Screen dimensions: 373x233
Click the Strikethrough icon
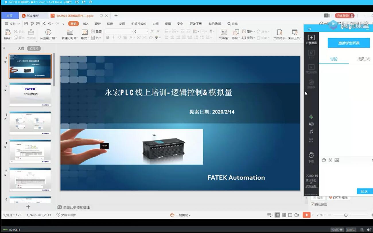(125, 37)
